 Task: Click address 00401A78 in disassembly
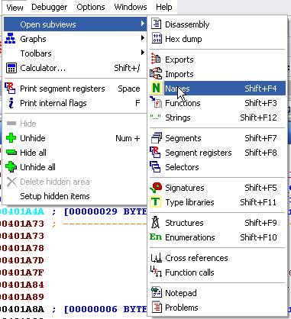(x=22, y=248)
